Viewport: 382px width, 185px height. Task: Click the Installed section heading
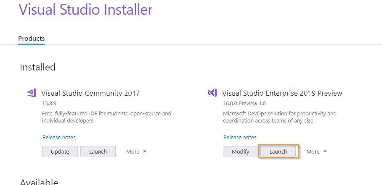[38, 67]
